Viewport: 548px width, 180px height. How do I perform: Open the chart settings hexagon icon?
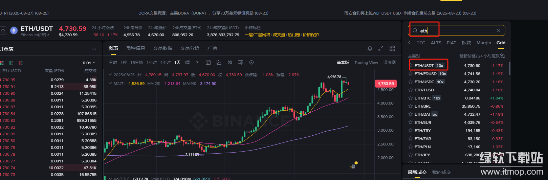(251, 62)
